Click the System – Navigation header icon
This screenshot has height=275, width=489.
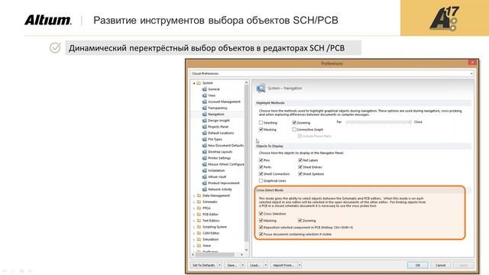[261, 89]
